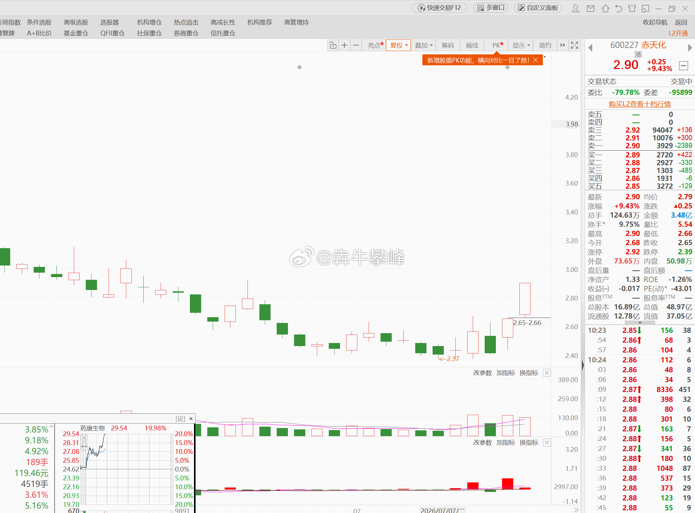
Task: Open the user account icon
Action: coord(576,8)
